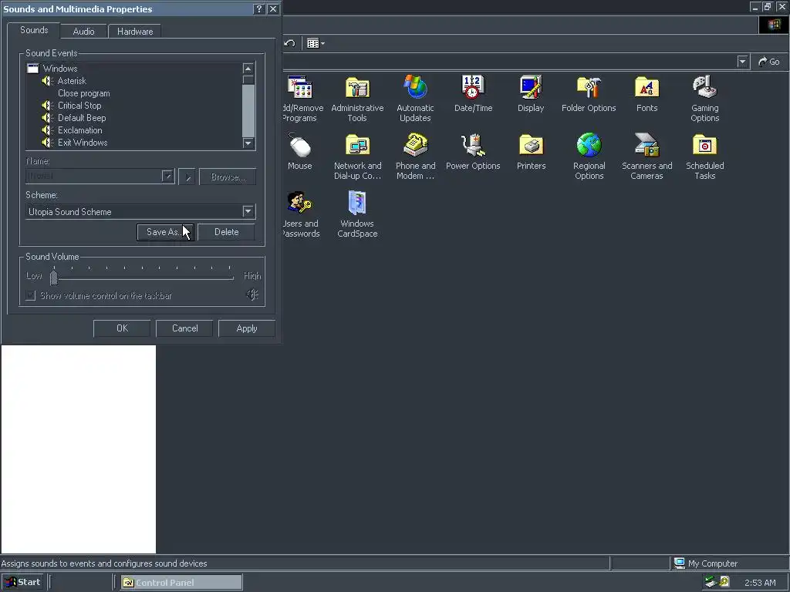Select the Default Beep event
790x592 pixels.
(x=82, y=118)
